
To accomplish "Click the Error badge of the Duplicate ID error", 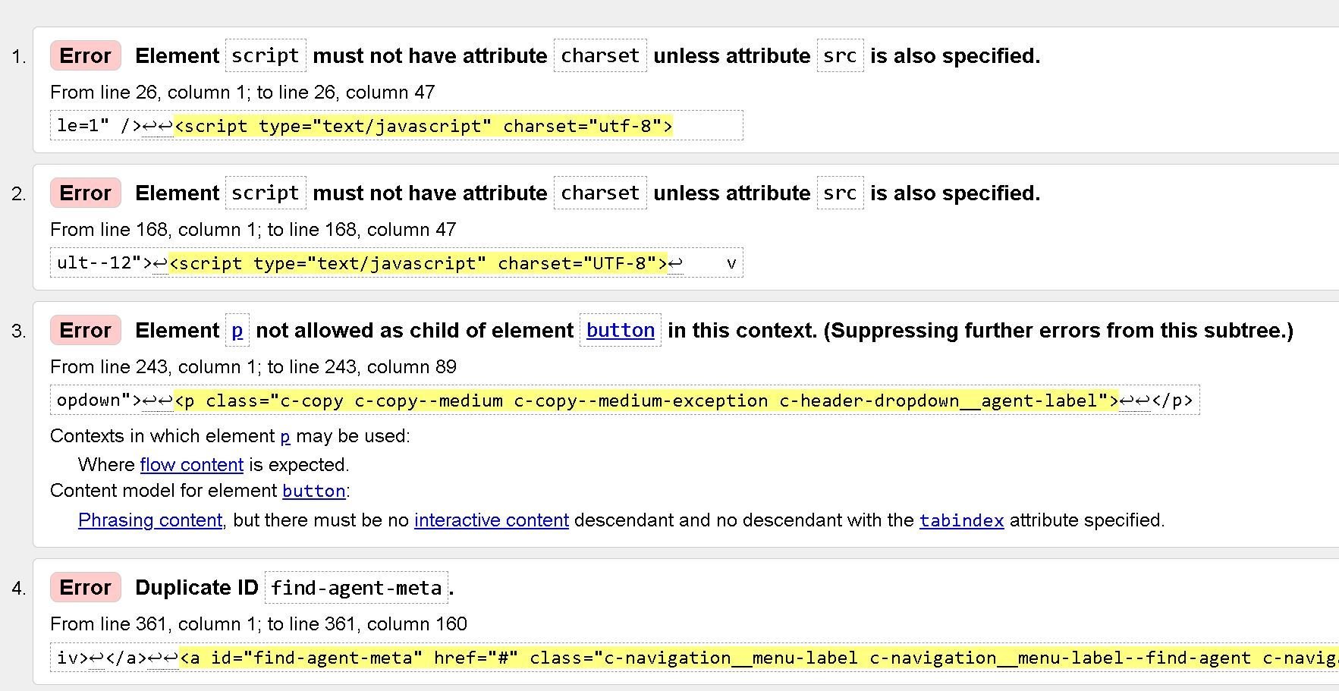I will (x=85, y=587).
